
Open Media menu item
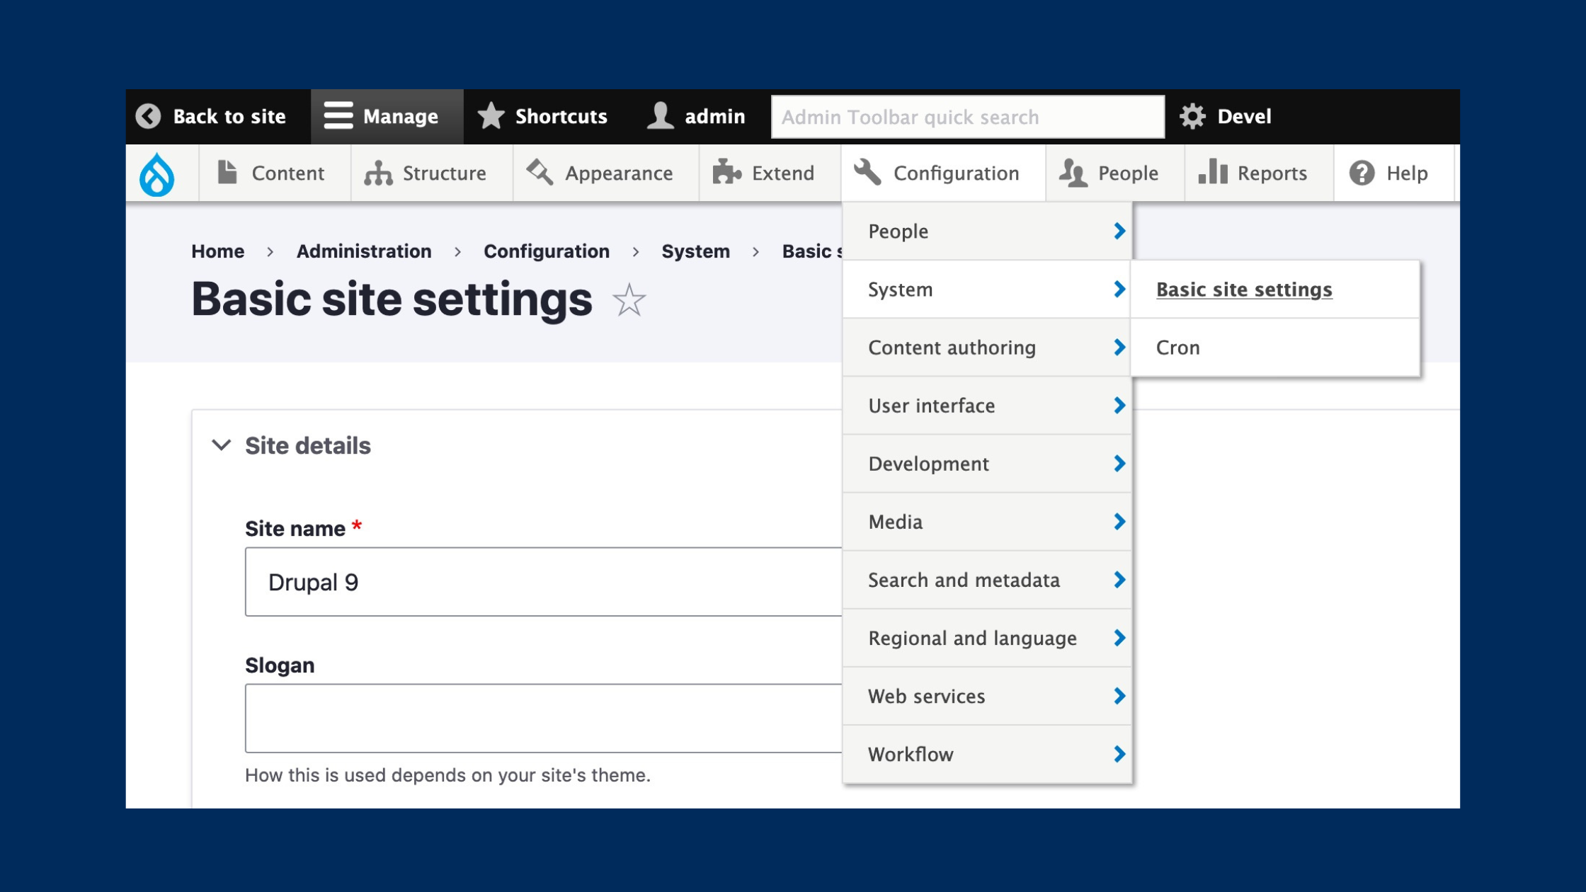pyautogui.click(x=987, y=522)
